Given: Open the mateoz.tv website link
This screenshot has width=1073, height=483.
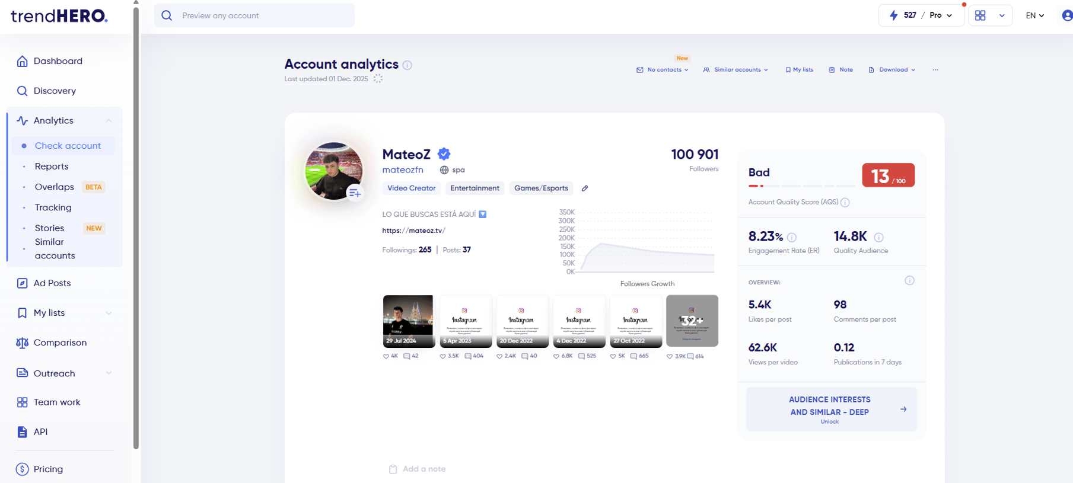Looking at the screenshot, I should point(413,231).
